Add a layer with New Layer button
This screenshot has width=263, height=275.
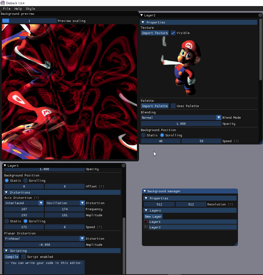pos(153,216)
